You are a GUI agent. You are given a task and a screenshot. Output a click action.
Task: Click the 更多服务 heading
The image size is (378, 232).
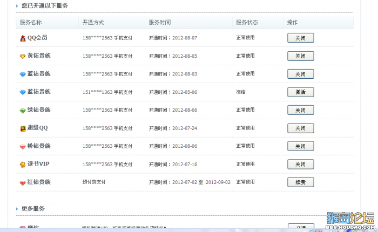coord(33,209)
